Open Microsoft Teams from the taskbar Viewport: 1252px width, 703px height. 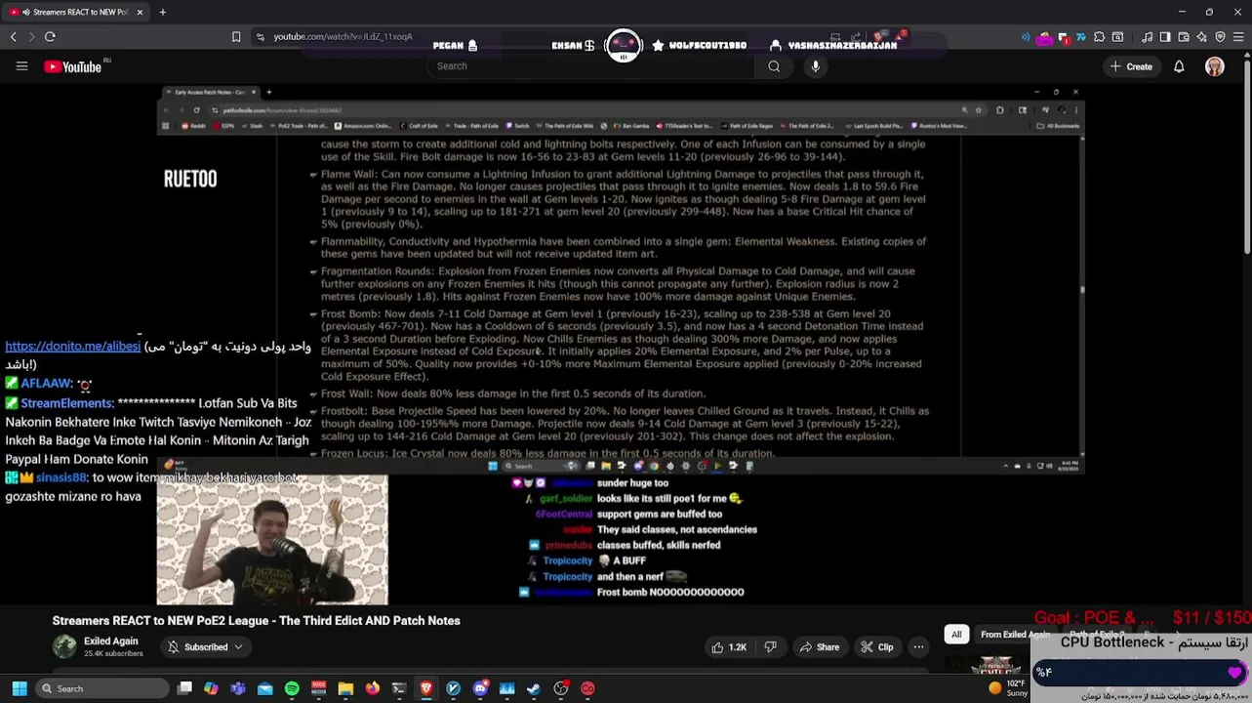tap(238, 689)
